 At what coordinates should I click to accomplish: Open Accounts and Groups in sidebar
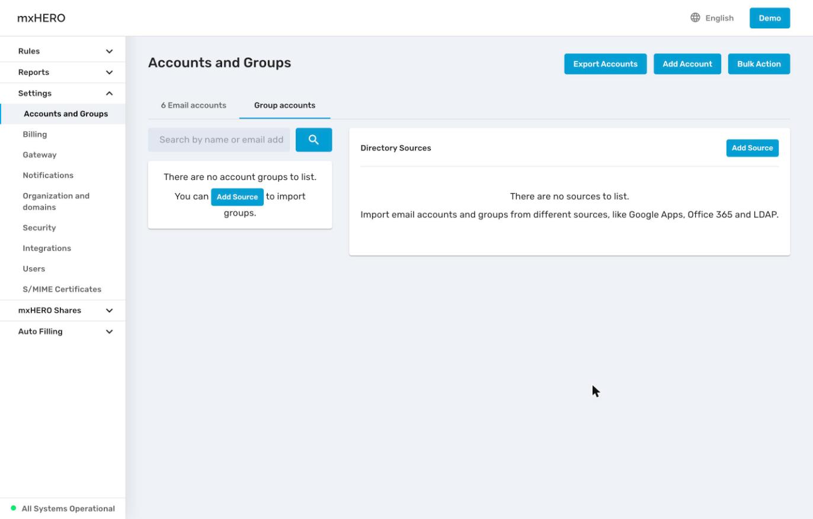[63, 114]
